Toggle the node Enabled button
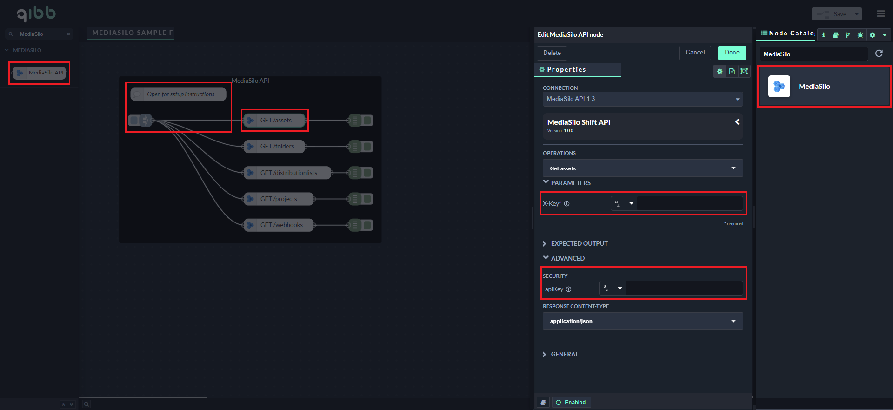This screenshot has width=893, height=410. point(571,403)
